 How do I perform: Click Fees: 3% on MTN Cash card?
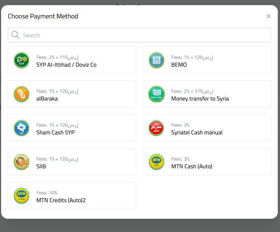(180, 159)
